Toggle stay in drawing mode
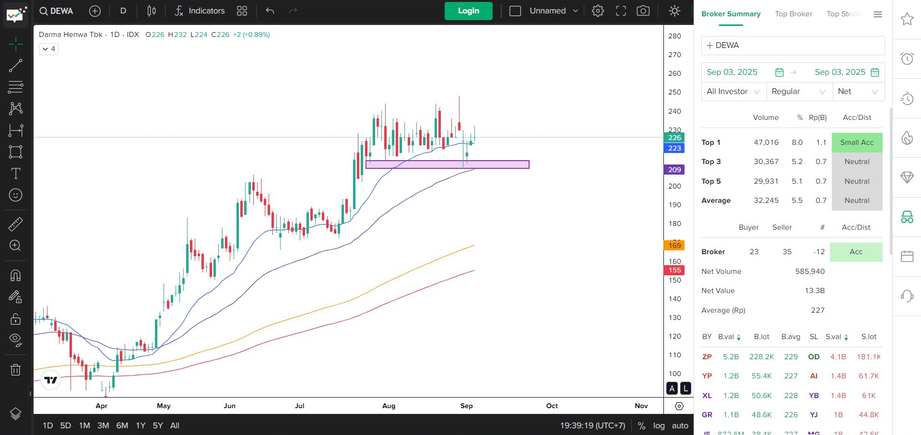The width and height of the screenshot is (921, 435). pos(15,297)
